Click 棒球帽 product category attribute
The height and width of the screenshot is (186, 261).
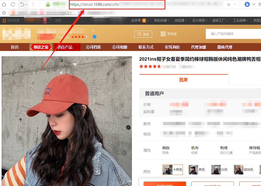click(254, 148)
